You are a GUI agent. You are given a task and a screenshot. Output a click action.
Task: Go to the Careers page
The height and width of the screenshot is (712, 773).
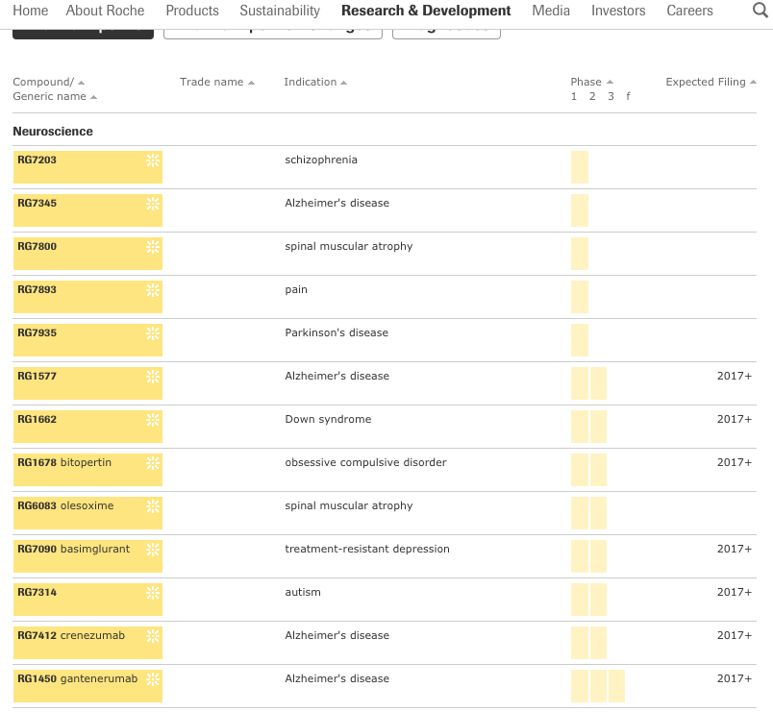pos(689,11)
